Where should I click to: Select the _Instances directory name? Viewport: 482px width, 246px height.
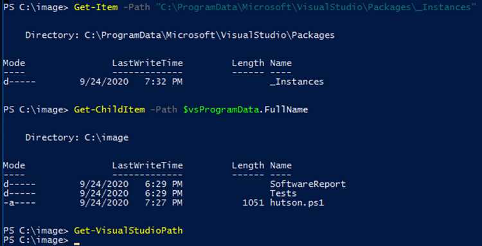coord(297,82)
